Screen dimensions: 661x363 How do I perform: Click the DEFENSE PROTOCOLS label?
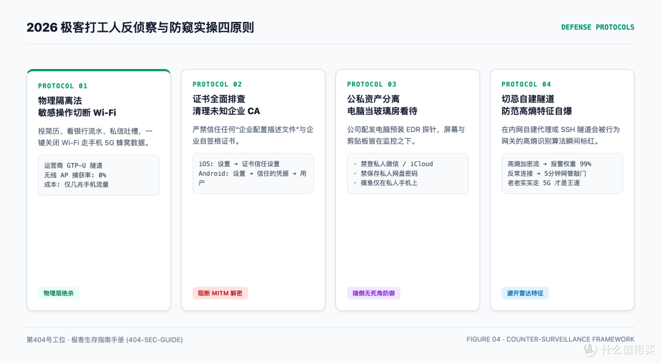(597, 28)
